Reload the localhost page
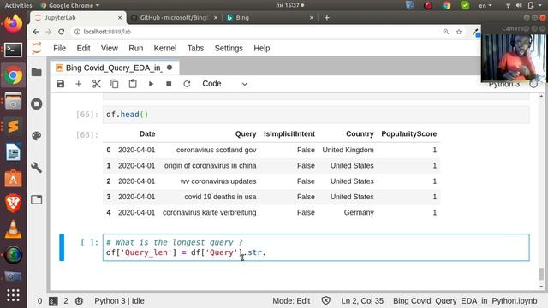This screenshot has height=308, width=548. (62, 32)
